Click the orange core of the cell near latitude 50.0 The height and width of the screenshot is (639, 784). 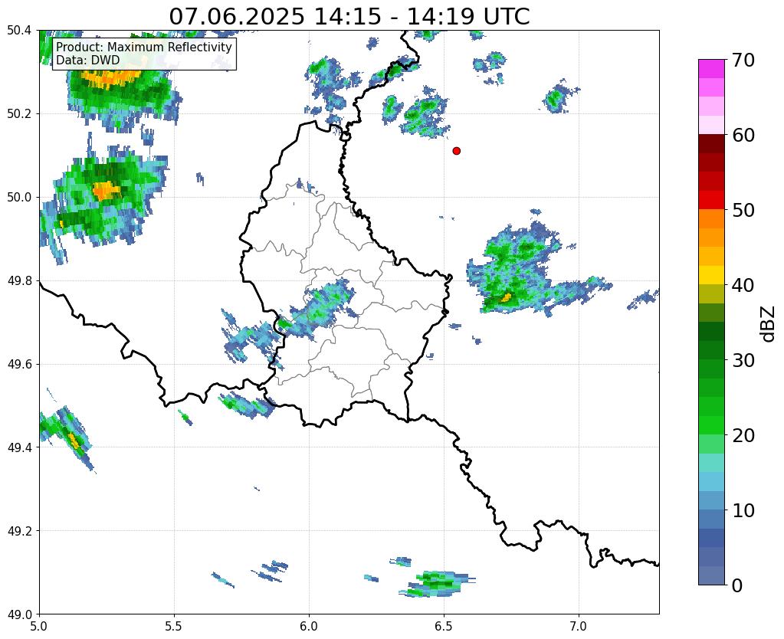tap(105, 191)
